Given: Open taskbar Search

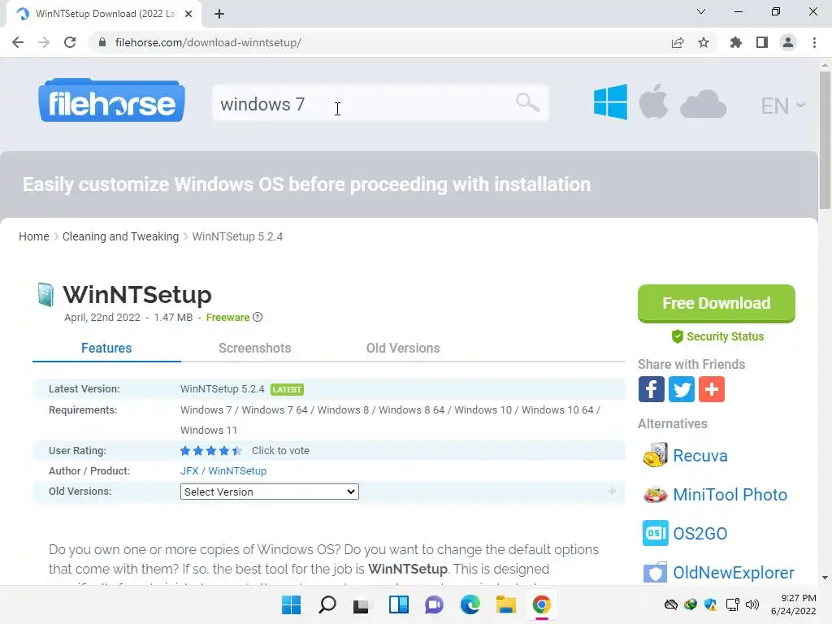Looking at the screenshot, I should pyautogui.click(x=327, y=604).
